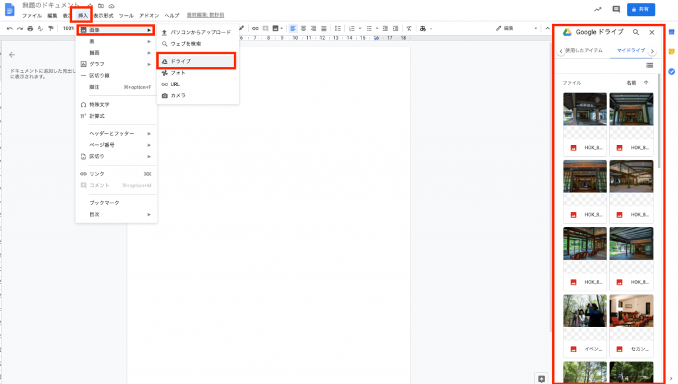
Task: Select ブックマーク menu entry
Action: 116,203
